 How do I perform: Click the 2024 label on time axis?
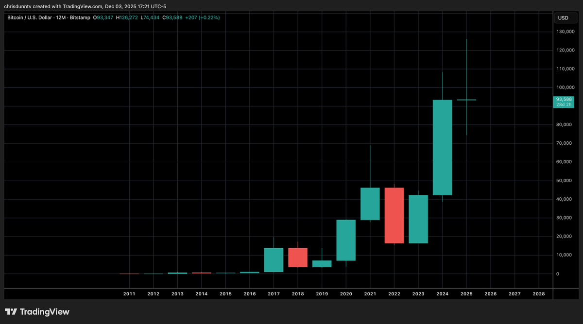click(442, 293)
